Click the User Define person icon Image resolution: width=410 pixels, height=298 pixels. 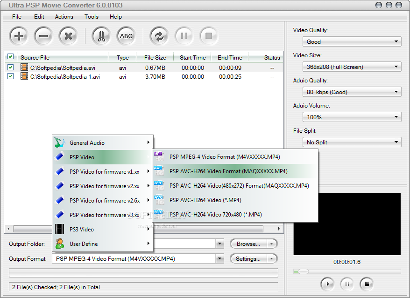click(60, 244)
